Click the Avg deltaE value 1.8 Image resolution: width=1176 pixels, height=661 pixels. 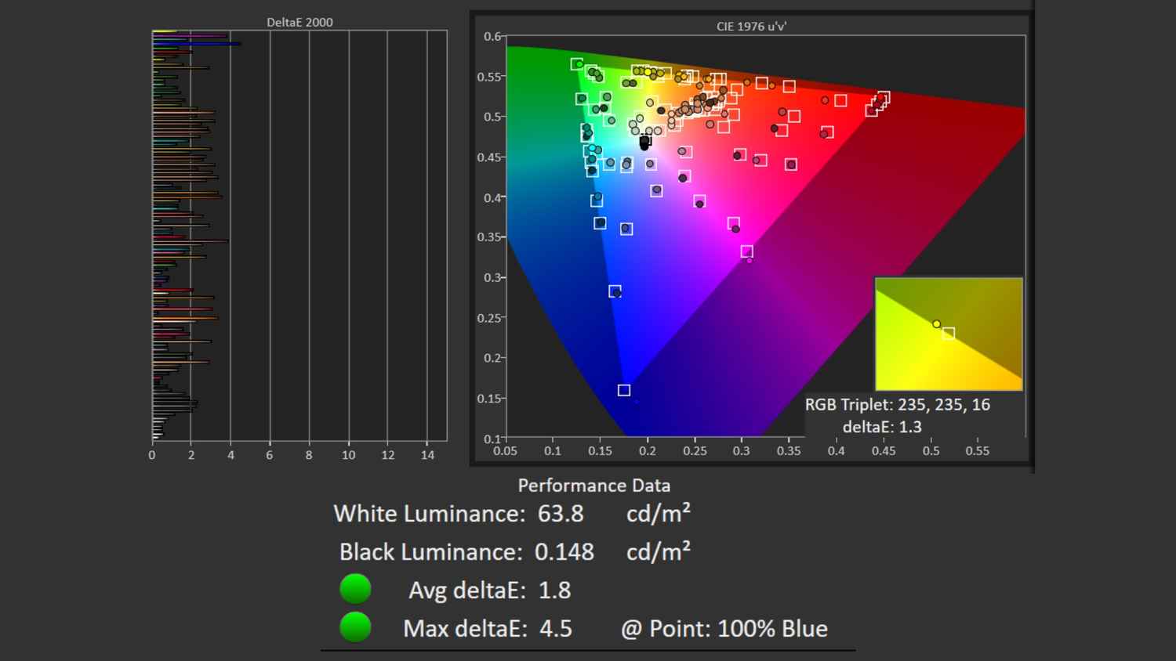[x=554, y=590]
